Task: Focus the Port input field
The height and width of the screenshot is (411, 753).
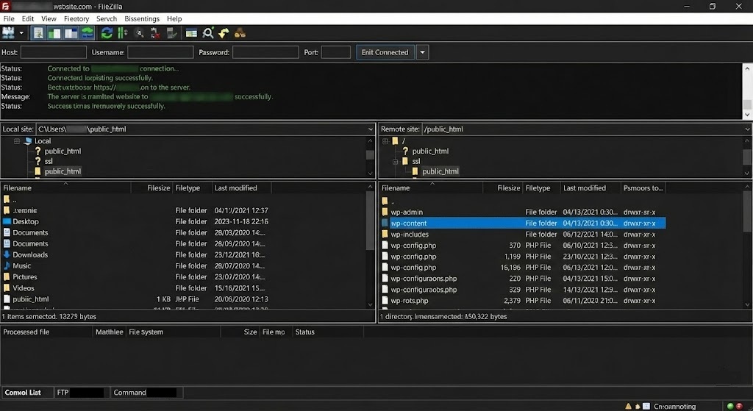Action: 335,52
